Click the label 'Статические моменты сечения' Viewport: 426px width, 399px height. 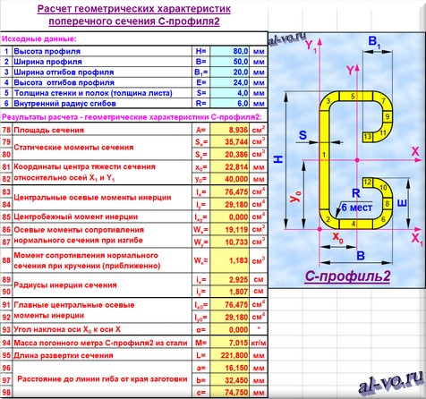point(73,148)
